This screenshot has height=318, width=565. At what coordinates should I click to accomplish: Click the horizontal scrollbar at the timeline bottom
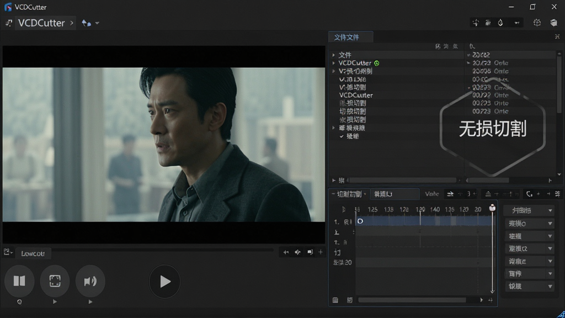[412, 300]
